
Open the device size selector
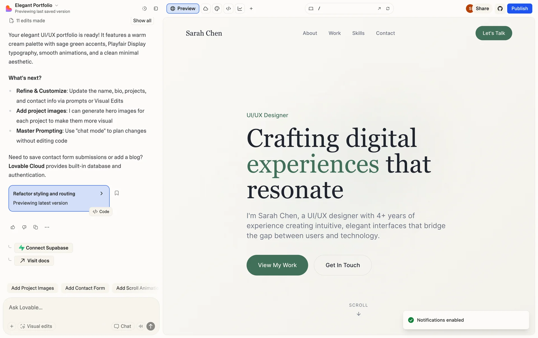pyautogui.click(x=311, y=9)
